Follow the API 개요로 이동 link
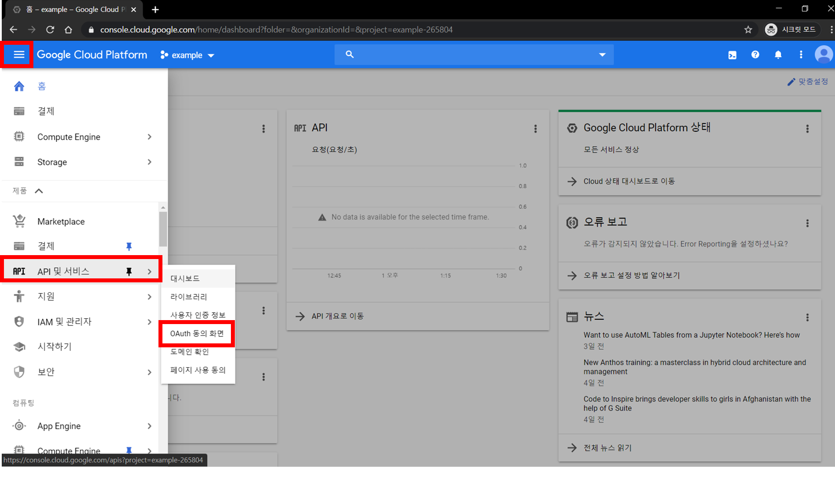Viewport: 835px width, 494px height. click(x=338, y=316)
